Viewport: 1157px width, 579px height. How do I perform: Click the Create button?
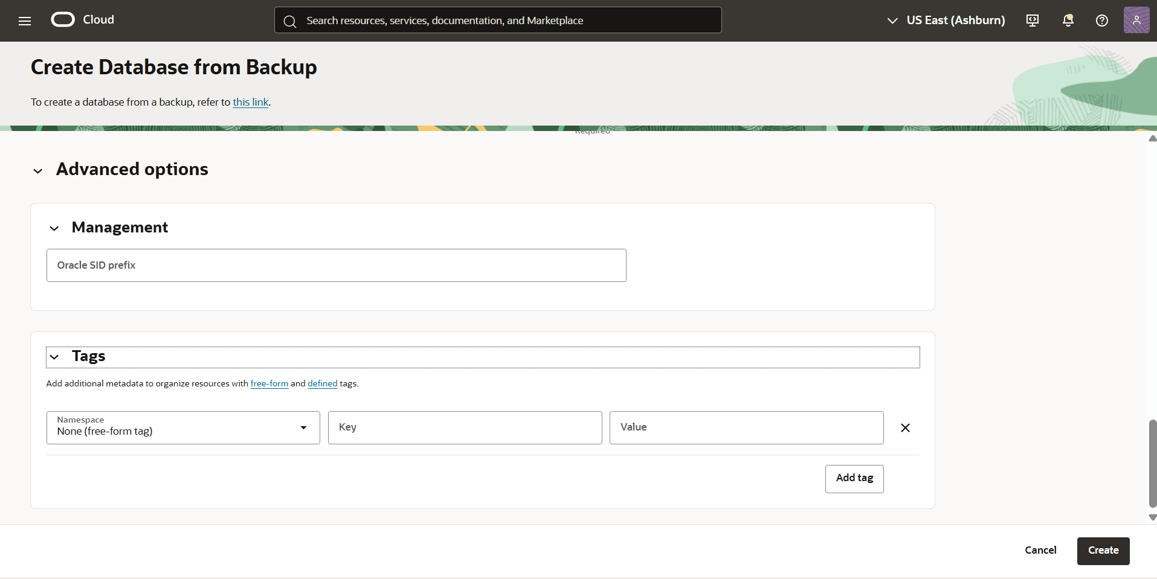click(1103, 550)
